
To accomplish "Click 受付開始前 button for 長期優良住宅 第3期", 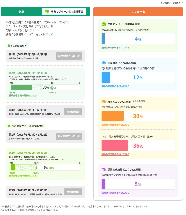I will pos(73,192).
